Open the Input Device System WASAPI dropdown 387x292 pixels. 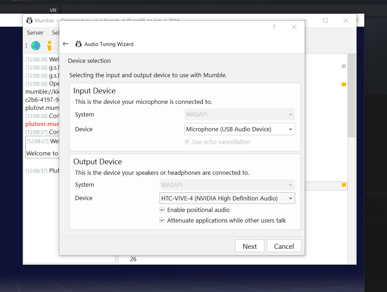point(240,114)
